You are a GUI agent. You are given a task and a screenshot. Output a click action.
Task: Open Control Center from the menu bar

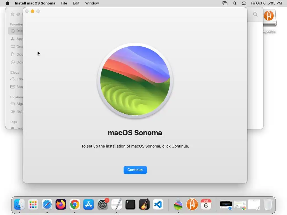tap(244, 3)
